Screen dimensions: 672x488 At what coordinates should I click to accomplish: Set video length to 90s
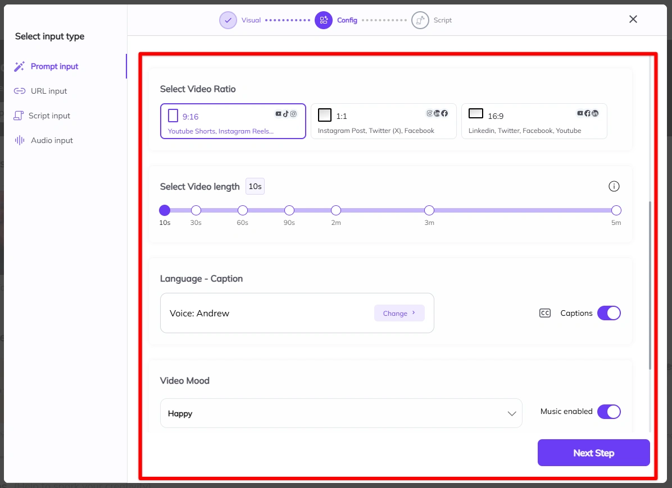click(x=289, y=210)
